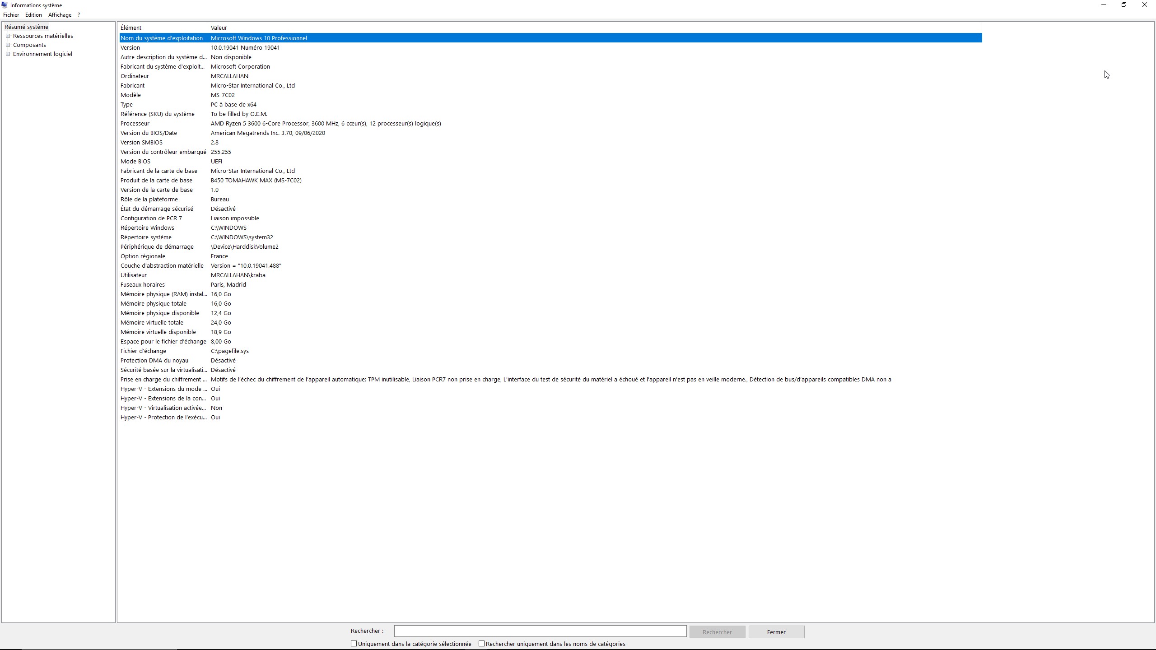Select the Modèle MS-7C02 row
This screenshot has height=650, width=1156.
click(x=550, y=95)
